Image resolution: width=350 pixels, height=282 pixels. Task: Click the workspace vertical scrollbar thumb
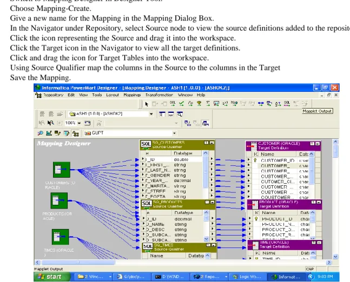click(335, 151)
